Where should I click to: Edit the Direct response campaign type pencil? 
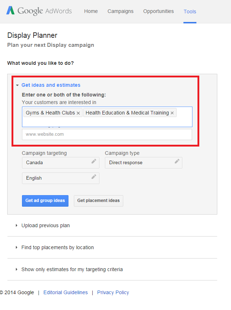[177, 161]
